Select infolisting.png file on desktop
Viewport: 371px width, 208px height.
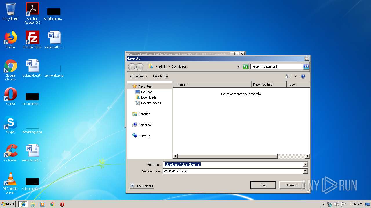pos(32,128)
